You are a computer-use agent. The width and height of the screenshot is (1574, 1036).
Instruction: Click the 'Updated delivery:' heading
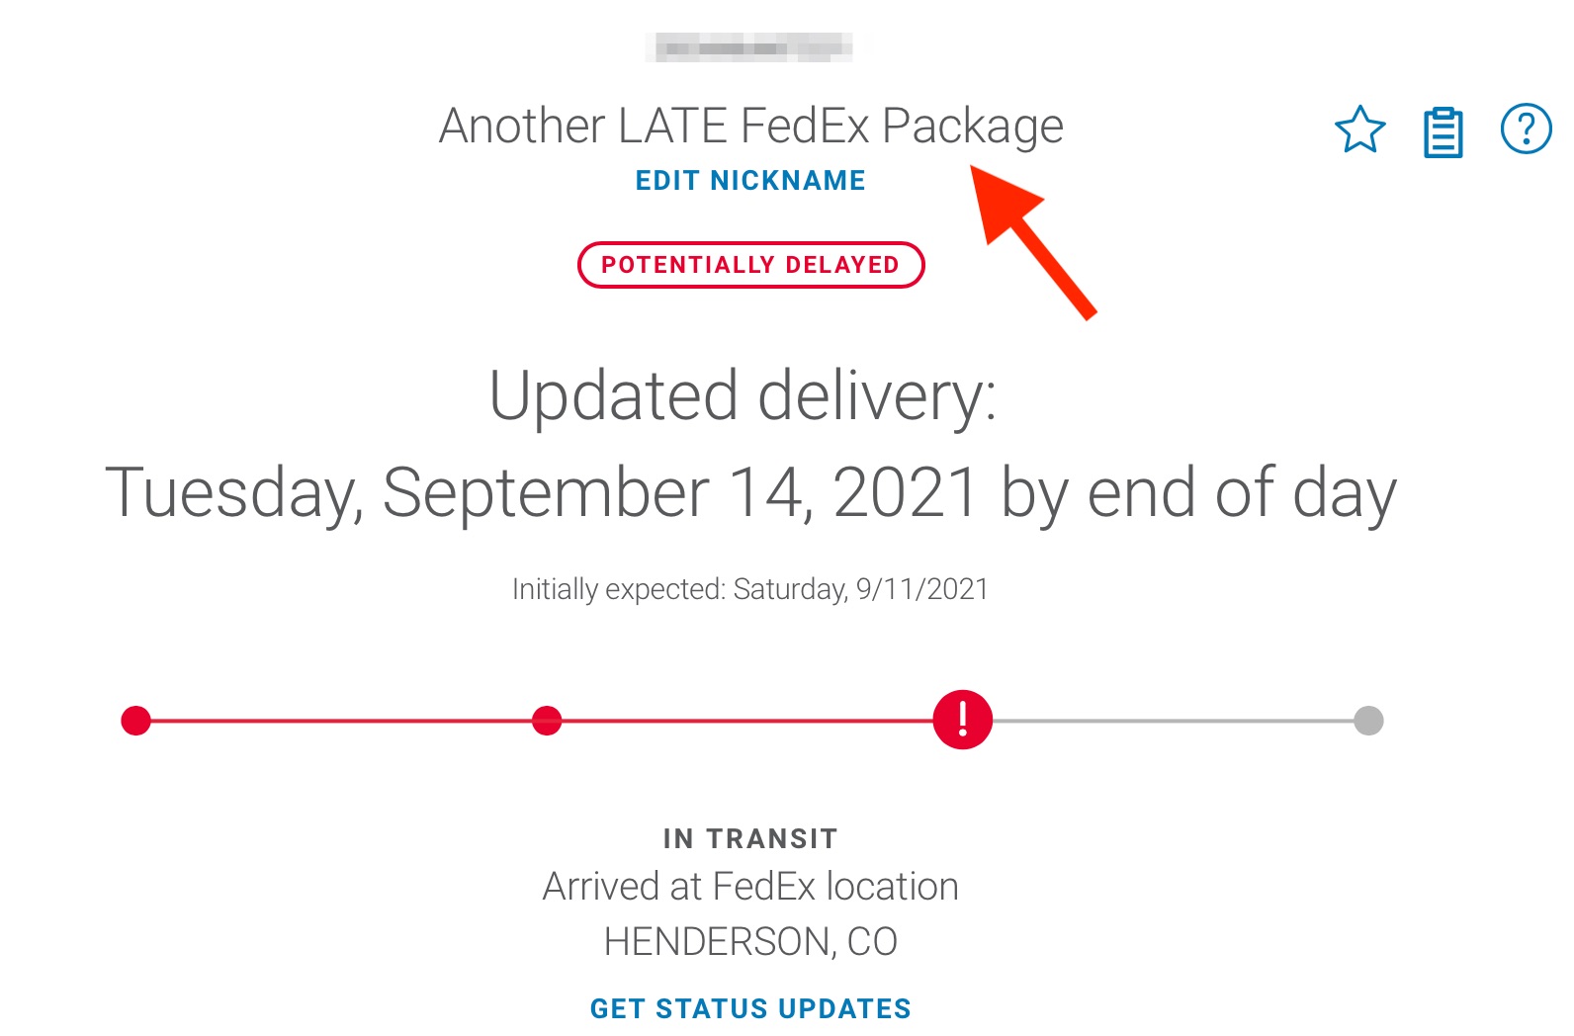pyautogui.click(x=743, y=395)
